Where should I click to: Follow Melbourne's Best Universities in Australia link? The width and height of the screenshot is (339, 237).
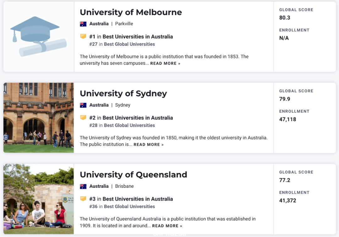(x=138, y=37)
